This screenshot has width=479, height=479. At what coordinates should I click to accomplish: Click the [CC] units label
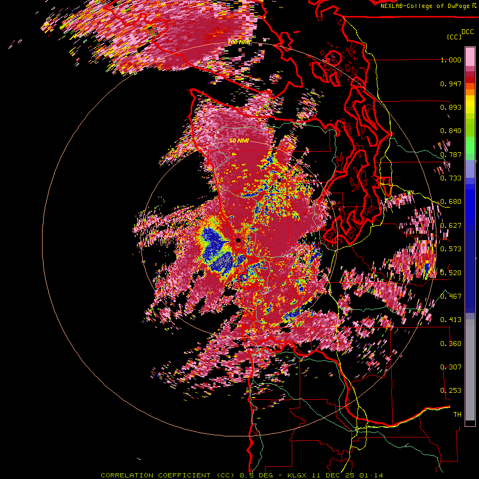point(454,37)
